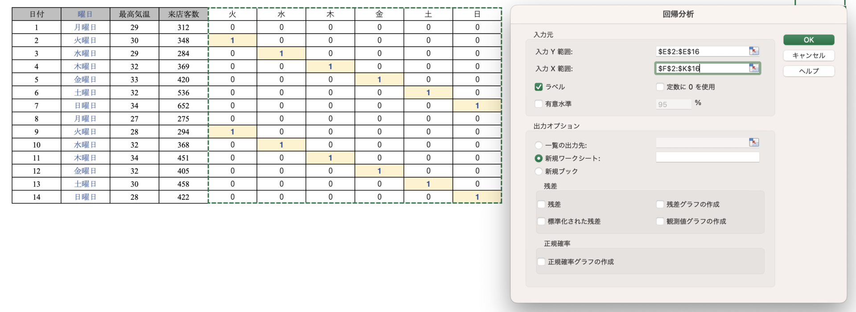Focus the 入力 Y 範囲 input field

point(702,51)
